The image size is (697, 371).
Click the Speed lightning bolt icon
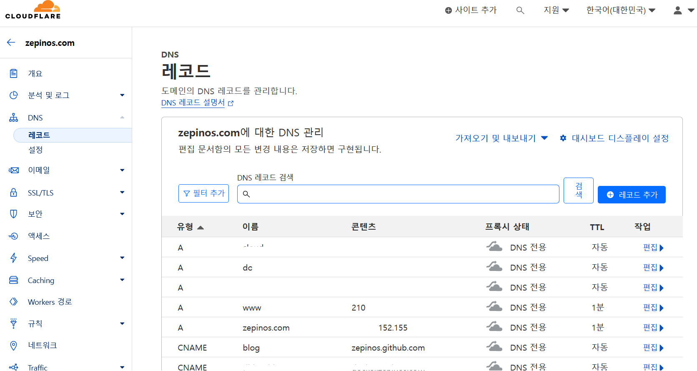click(x=14, y=258)
